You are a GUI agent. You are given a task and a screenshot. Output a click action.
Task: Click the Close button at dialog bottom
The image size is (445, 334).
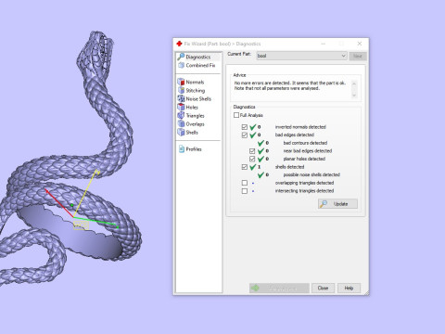click(323, 288)
